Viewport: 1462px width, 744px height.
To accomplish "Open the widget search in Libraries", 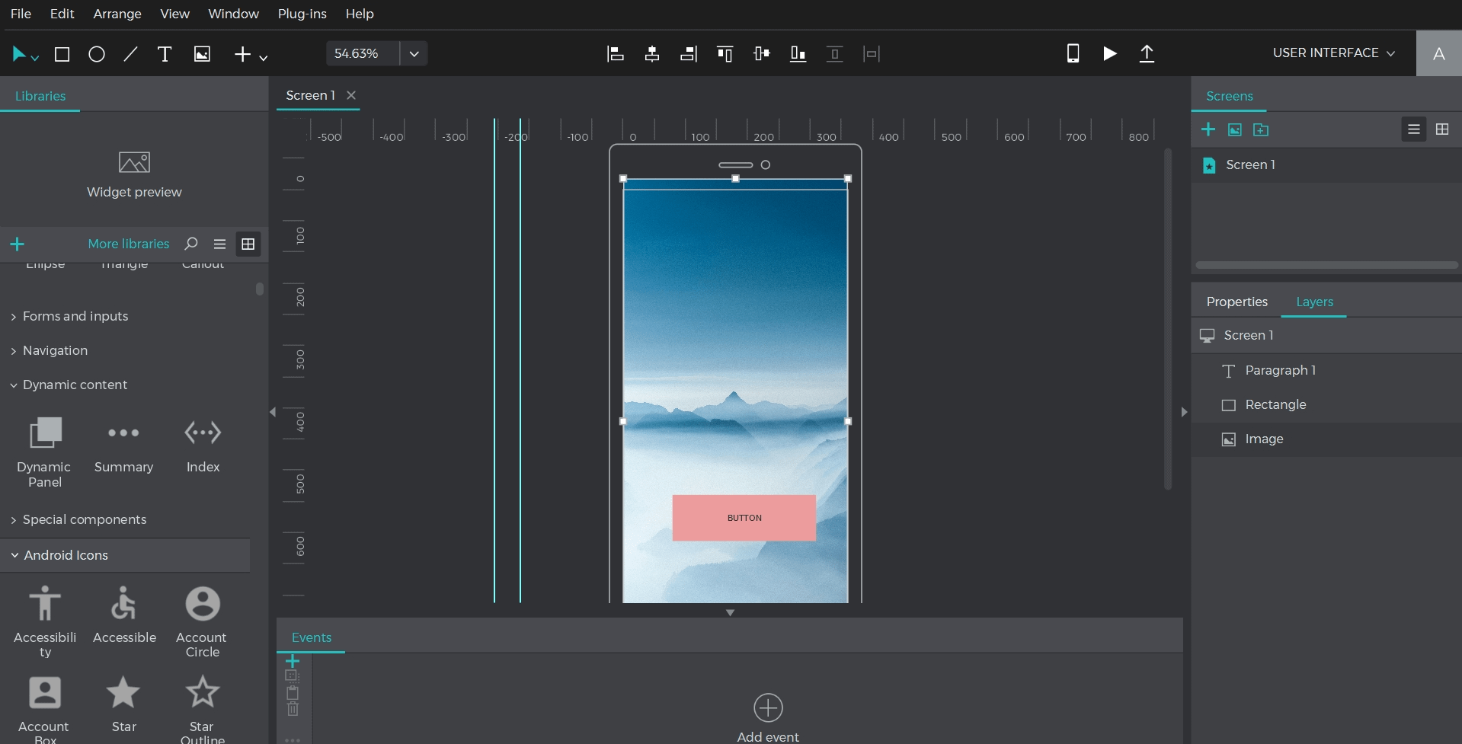I will tap(190, 244).
